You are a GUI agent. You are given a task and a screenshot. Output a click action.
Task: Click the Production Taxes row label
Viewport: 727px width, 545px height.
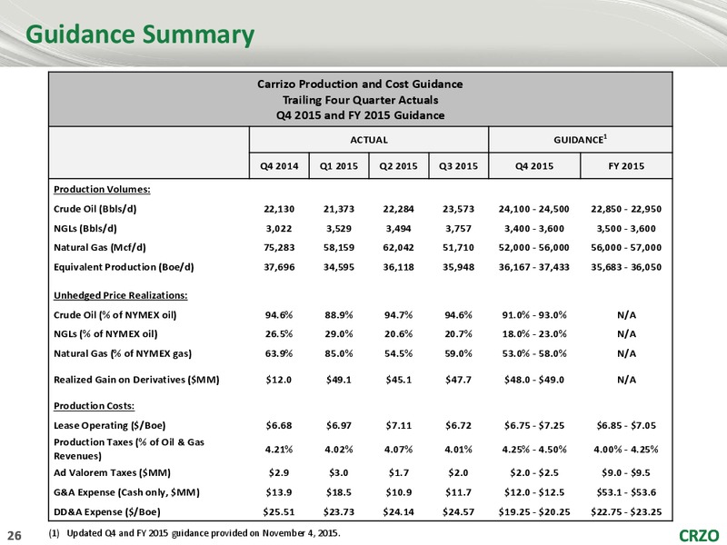pos(129,449)
